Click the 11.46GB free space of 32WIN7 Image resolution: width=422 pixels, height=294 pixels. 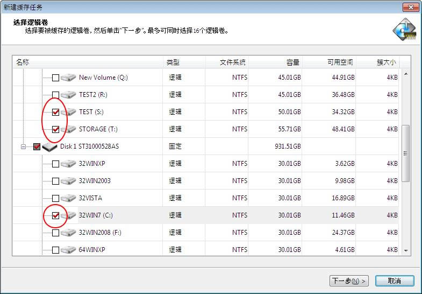pos(343,215)
